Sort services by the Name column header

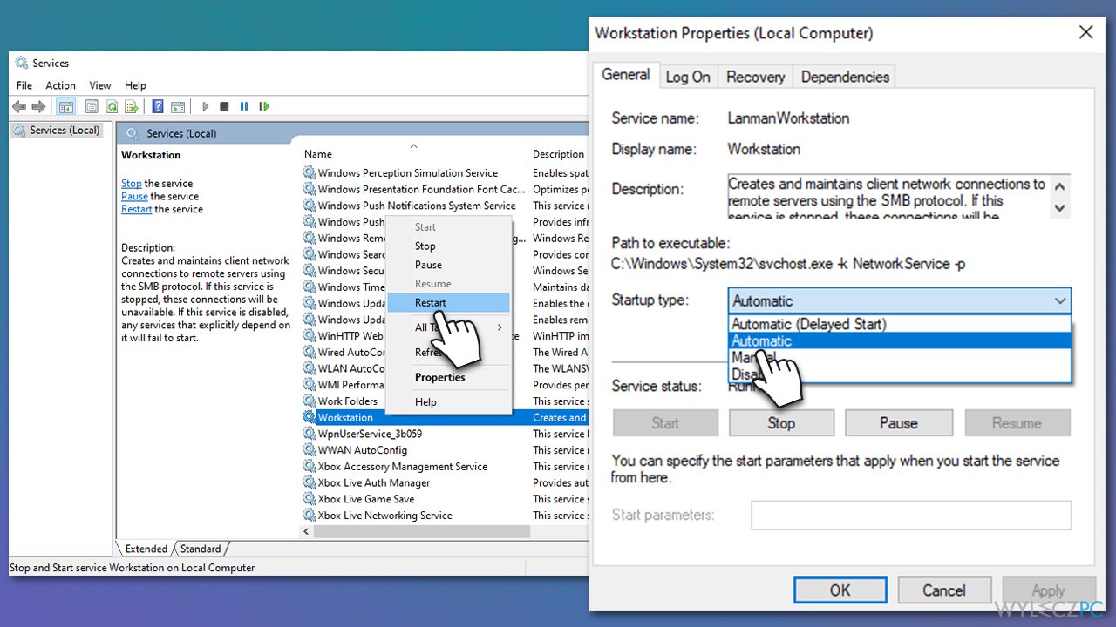tap(412, 154)
